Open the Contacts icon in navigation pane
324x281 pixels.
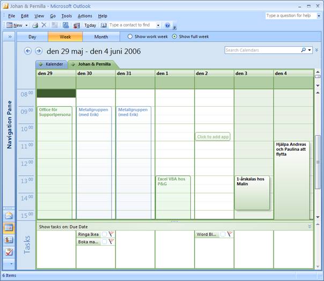pyautogui.click(x=9, y=240)
